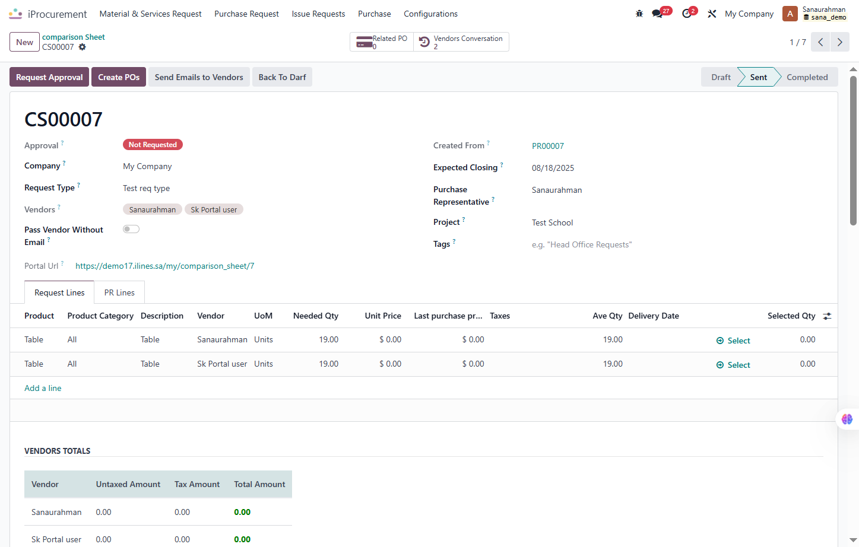The height and width of the screenshot is (547, 859).
Task: Open Purchase Request menu
Action: pos(246,14)
